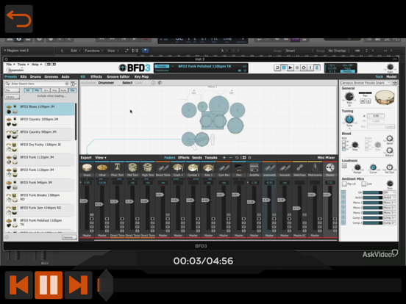Toggle the Grv include-when-loading filter

46,90
